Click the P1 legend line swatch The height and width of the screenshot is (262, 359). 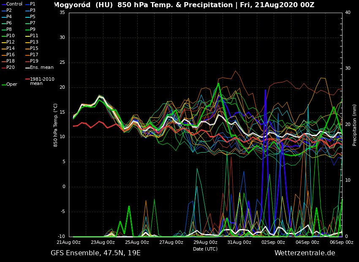27,4
